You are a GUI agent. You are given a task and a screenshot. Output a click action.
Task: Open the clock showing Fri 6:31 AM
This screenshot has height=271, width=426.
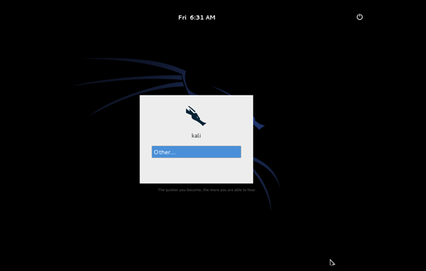click(x=197, y=18)
